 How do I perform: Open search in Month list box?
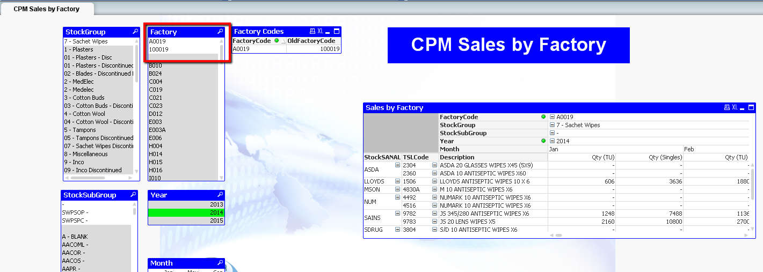[220, 263]
